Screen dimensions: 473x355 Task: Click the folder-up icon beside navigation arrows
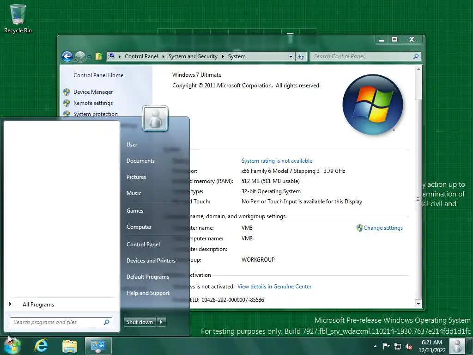99,56
